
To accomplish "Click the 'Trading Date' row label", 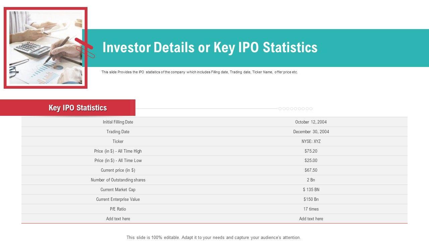I will pos(118,132).
